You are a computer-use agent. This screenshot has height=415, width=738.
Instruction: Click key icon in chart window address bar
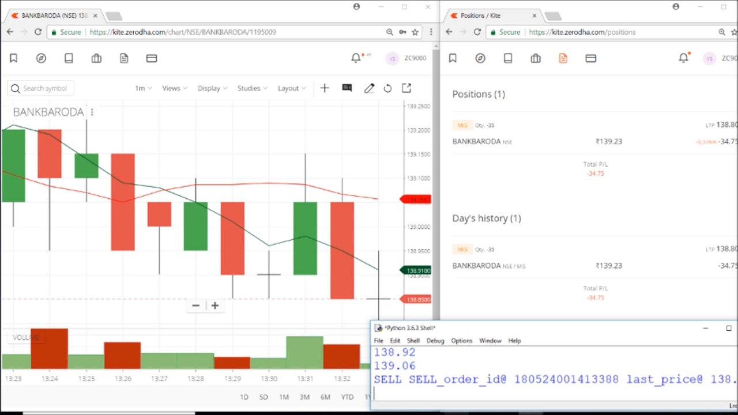tap(402, 32)
